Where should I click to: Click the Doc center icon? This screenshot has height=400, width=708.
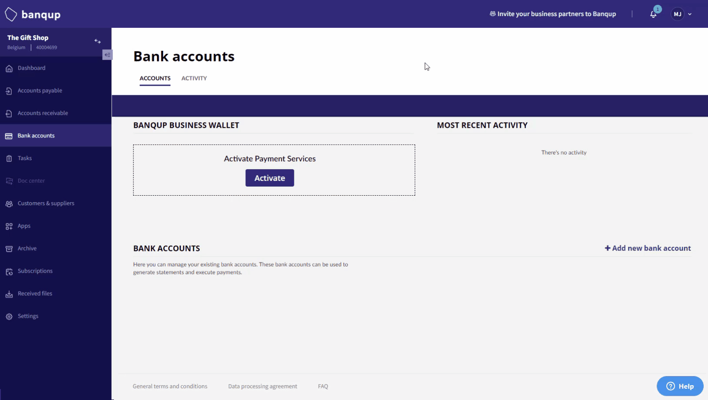pos(9,181)
